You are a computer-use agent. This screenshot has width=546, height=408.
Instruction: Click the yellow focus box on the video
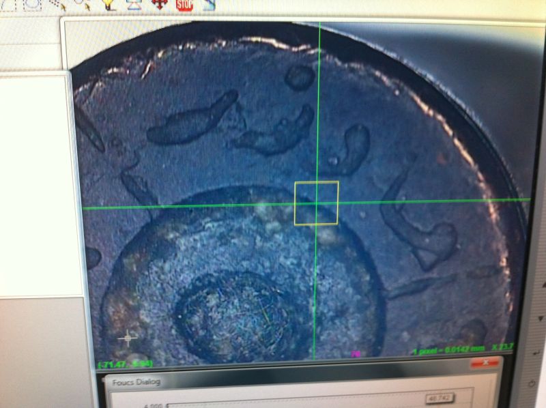(316, 203)
